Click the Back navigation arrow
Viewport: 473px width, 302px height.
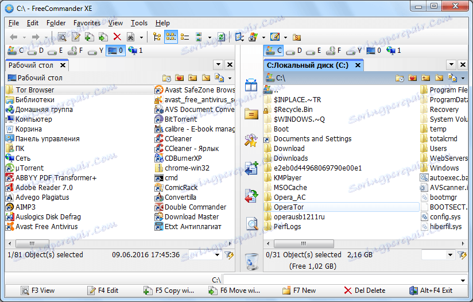14,37
